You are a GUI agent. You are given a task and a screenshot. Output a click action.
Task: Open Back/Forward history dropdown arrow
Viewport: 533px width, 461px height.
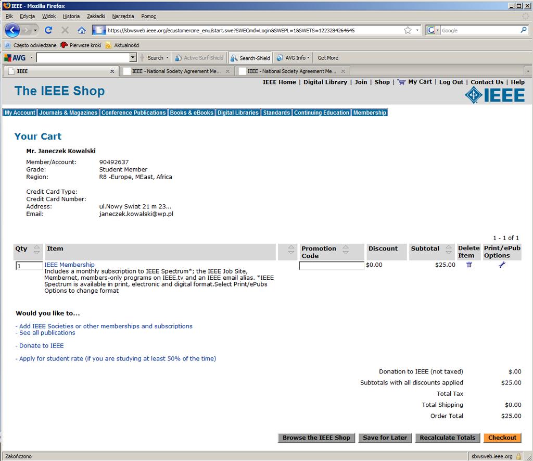35,31
